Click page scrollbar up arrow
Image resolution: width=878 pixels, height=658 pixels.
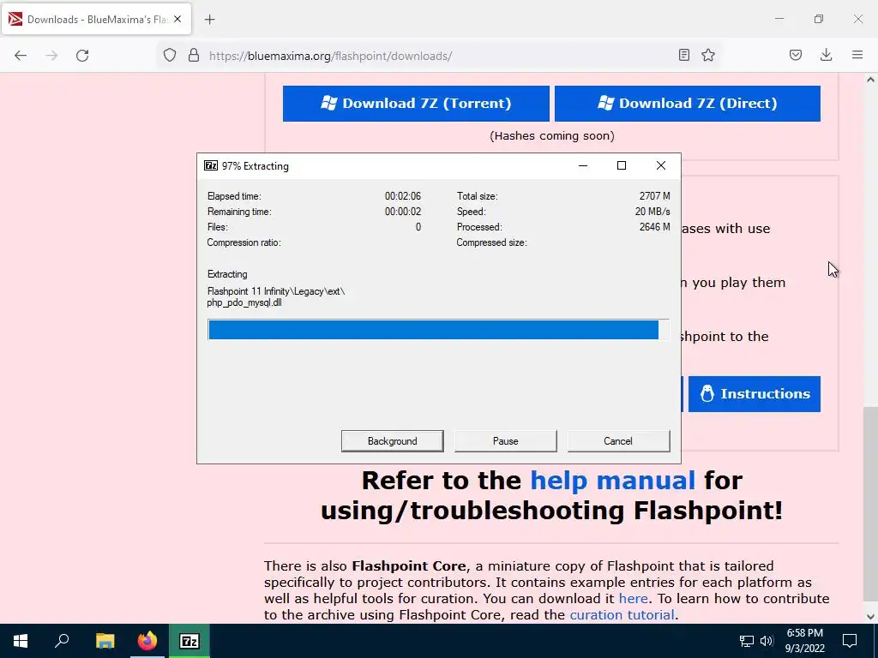(870, 80)
